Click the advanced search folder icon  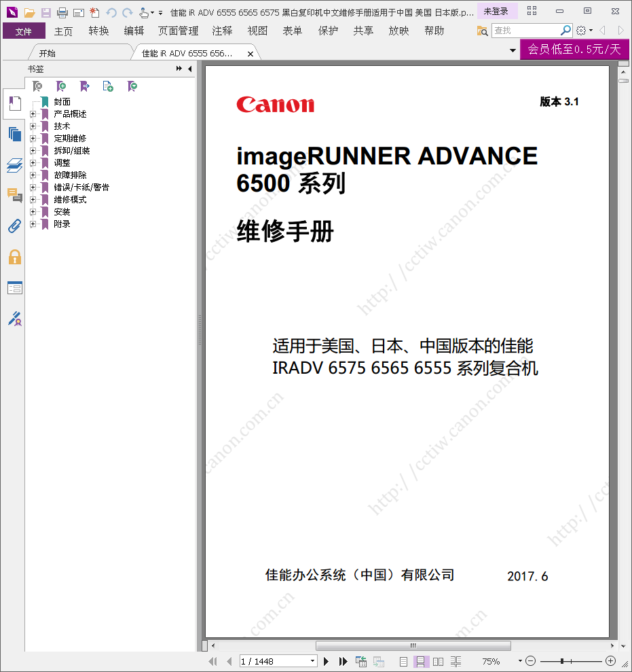(483, 31)
